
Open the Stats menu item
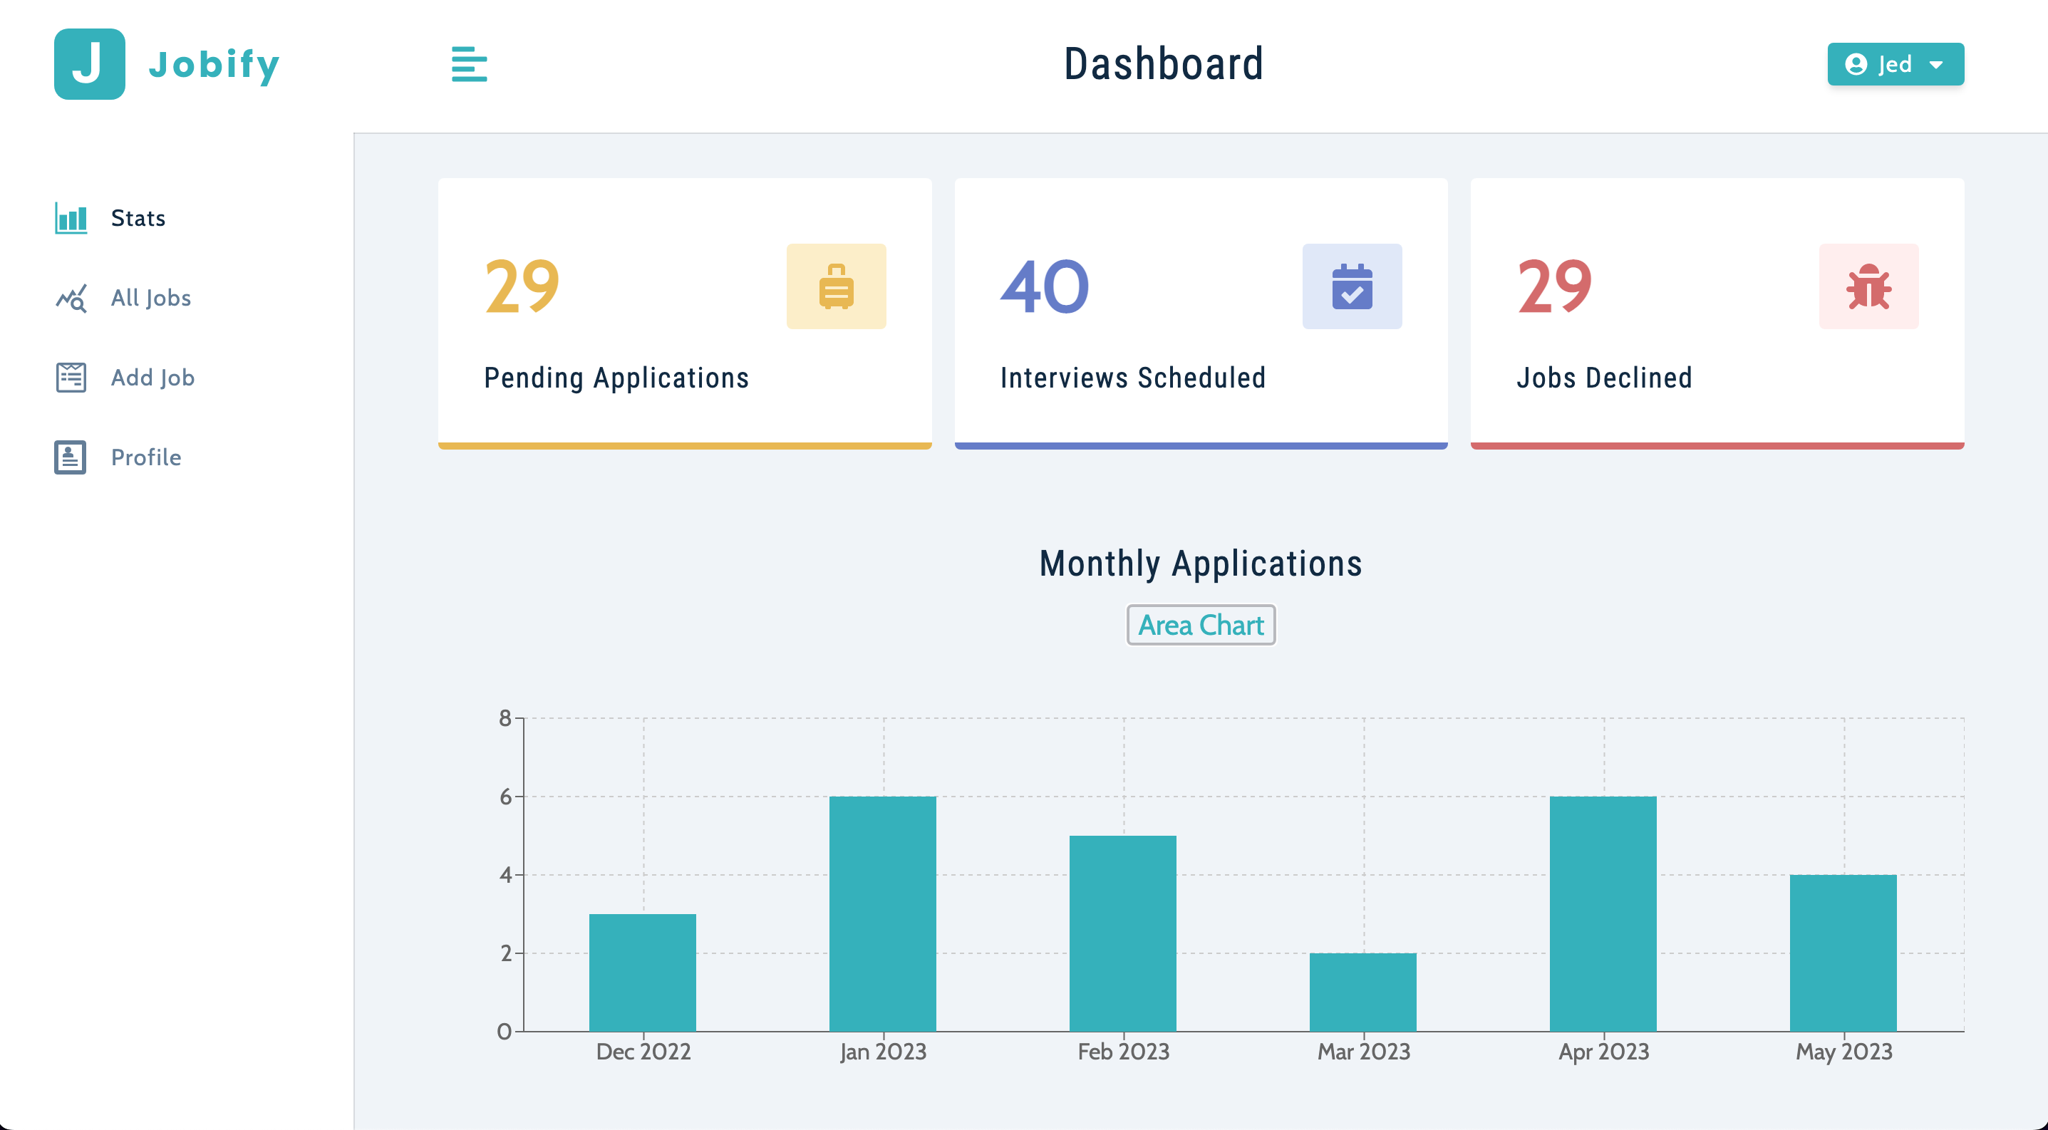click(138, 218)
